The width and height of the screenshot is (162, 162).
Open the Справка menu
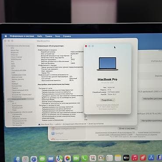[x=67, y=36]
